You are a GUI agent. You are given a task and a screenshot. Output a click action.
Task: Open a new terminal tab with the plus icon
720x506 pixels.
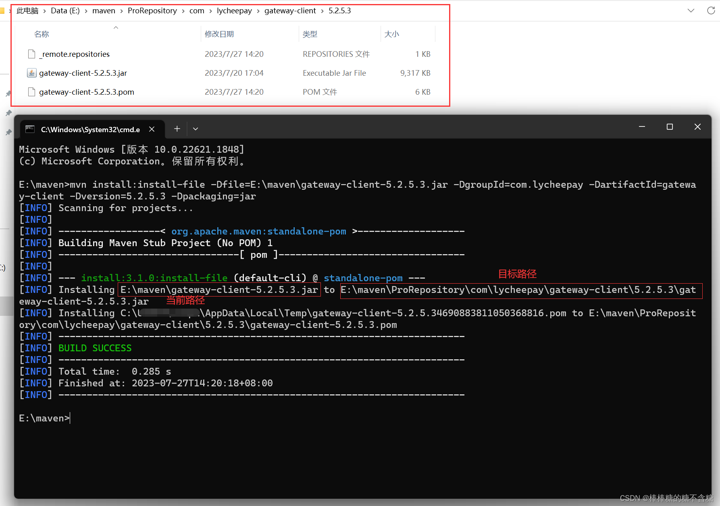point(177,129)
